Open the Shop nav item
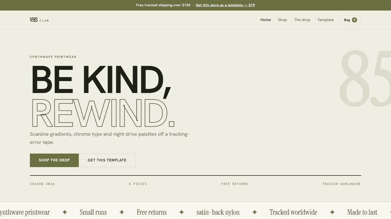This screenshot has height=219, width=391. tap(282, 20)
